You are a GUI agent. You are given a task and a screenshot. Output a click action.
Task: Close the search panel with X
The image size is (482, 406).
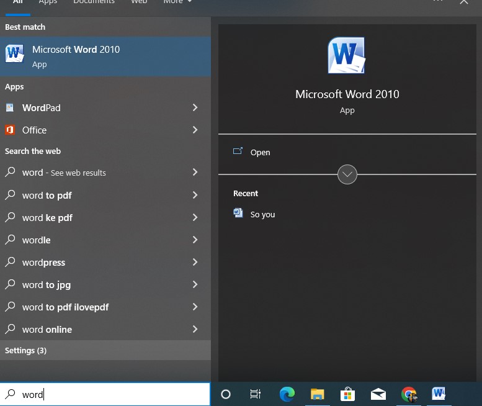[x=464, y=2]
